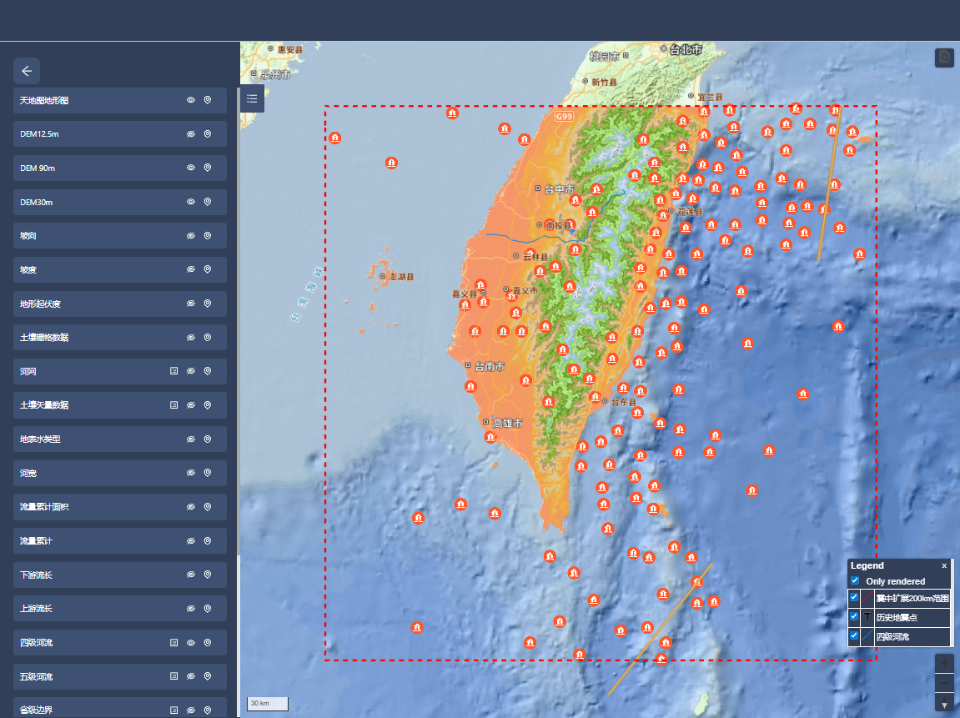Expand the down arrow below zoom controls
Viewport: 960px width, 718px height.
pyautogui.click(x=944, y=705)
